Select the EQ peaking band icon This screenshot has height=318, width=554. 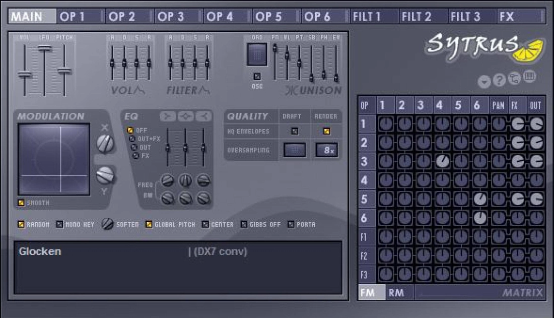tap(186, 116)
